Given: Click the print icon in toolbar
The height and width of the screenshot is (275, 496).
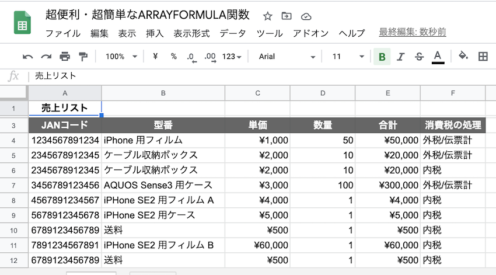Looking at the screenshot, I should pyautogui.click(x=65, y=57).
